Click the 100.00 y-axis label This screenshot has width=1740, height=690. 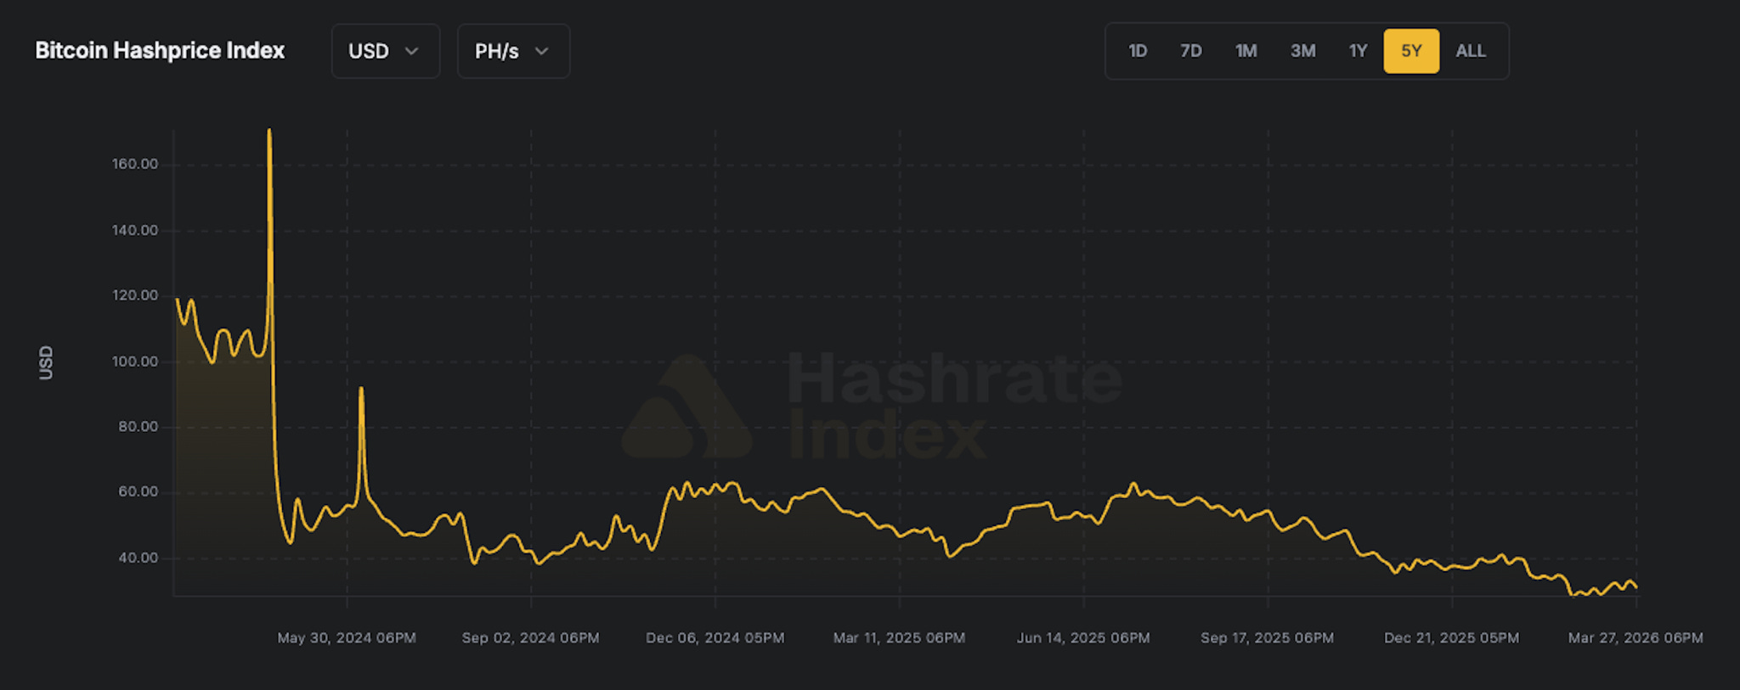135,362
